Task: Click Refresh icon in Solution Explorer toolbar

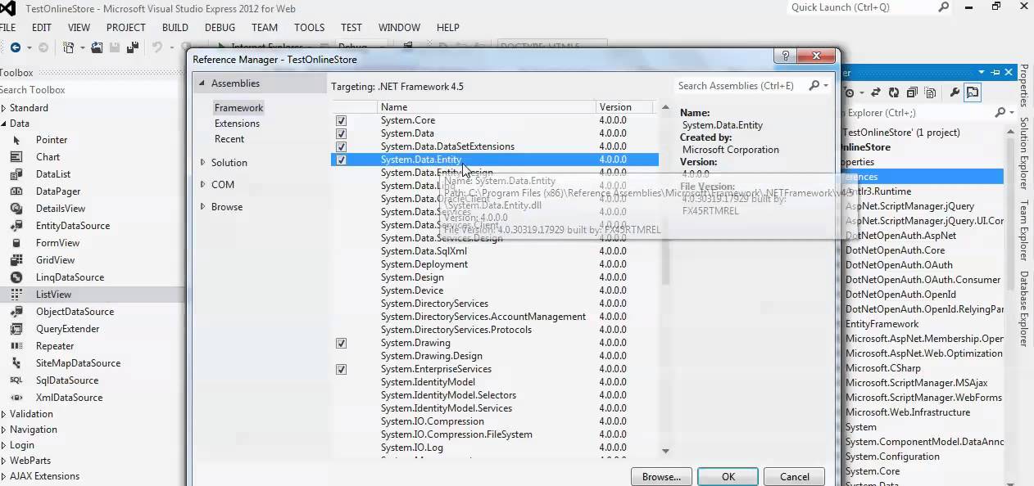Action: click(x=894, y=93)
